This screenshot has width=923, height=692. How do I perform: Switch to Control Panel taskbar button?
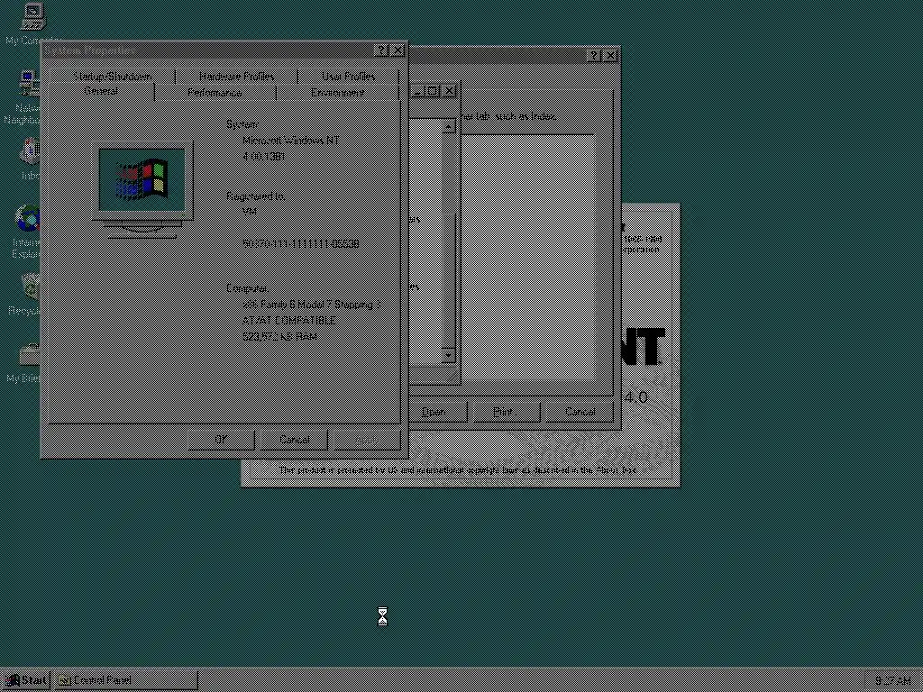pyautogui.click(x=126, y=681)
